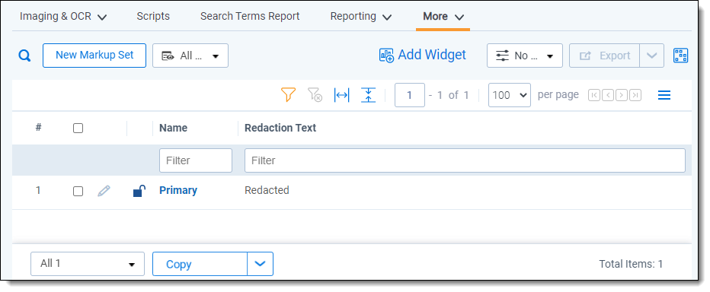Click the Redaction Text filter field

[x=465, y=160]
